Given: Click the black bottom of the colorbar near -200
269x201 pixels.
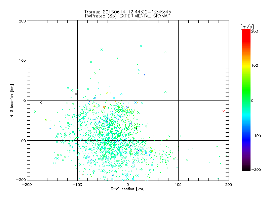Looking at the screenshot, I should tap(246, 169).
